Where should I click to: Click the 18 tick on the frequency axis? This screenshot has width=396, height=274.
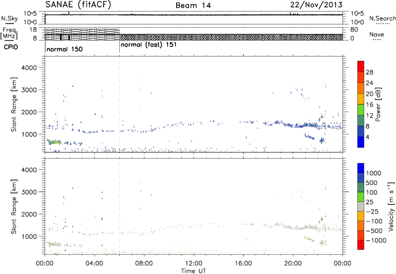(33, 30)
